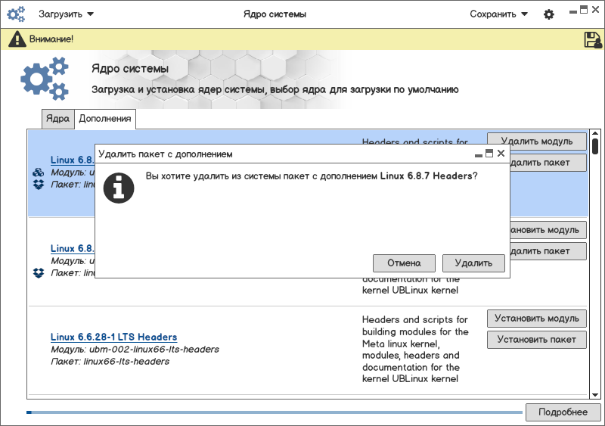
Task: Minimize the main Ядро системы window
Action: pyautogui.click(x=573, y=12)
